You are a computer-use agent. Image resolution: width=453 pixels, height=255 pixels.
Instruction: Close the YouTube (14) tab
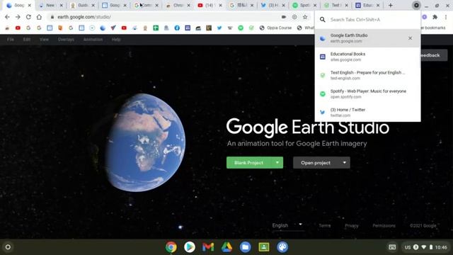pyautogui.click(x=220, y=5)
